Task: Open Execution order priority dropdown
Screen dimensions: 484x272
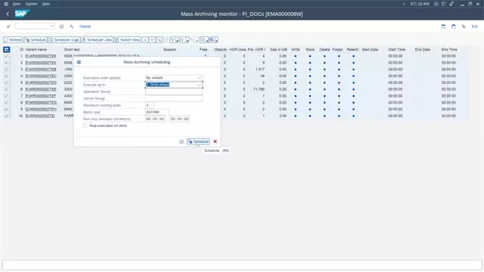Action: point(200,78)
